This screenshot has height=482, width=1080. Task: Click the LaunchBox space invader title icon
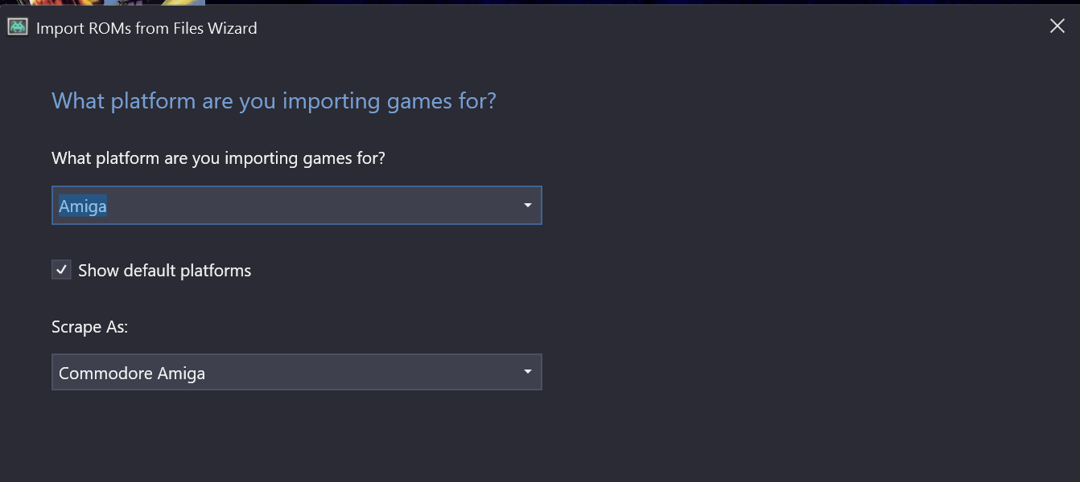tap(18, 27)
